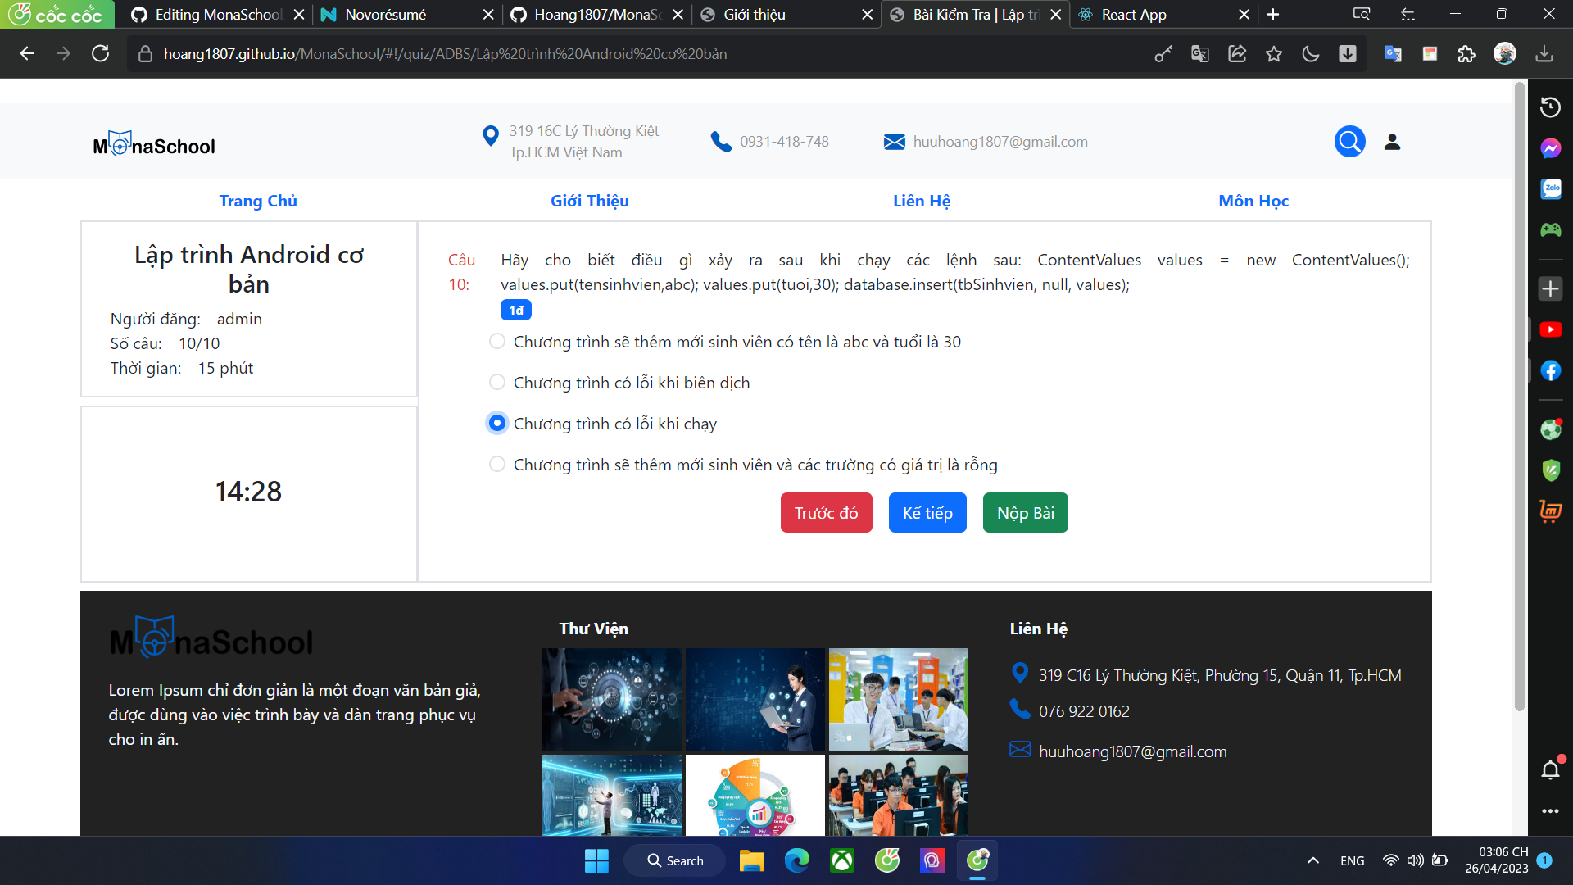
Task: Open the Môn Học menu item
Action: [x=1253, y=201]
